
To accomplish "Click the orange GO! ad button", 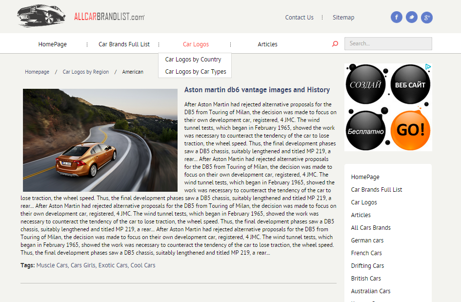I will click(x=410, y=130).
